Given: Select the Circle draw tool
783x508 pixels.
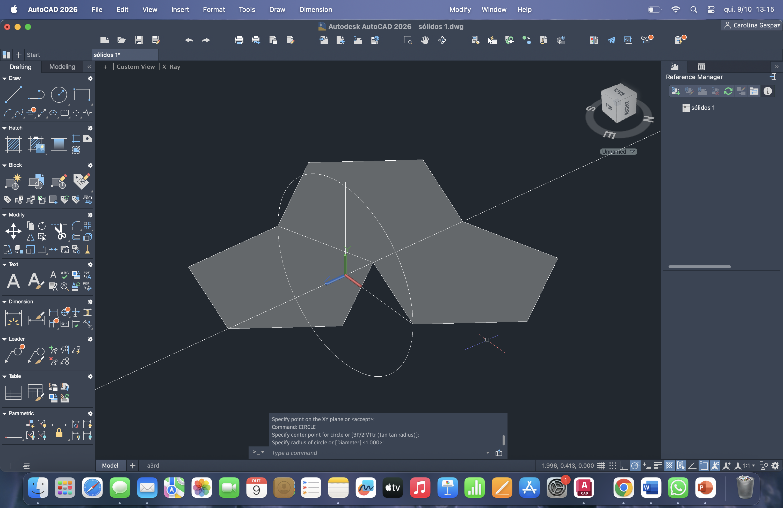Looking at the screenshot, I should [59, 95].
